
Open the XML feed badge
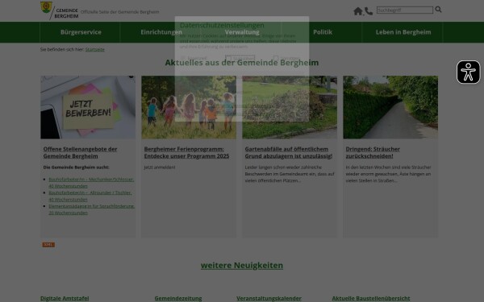(x=48, y=245)
